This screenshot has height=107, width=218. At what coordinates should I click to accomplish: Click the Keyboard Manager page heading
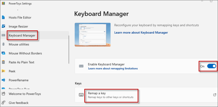click(101, 14)
